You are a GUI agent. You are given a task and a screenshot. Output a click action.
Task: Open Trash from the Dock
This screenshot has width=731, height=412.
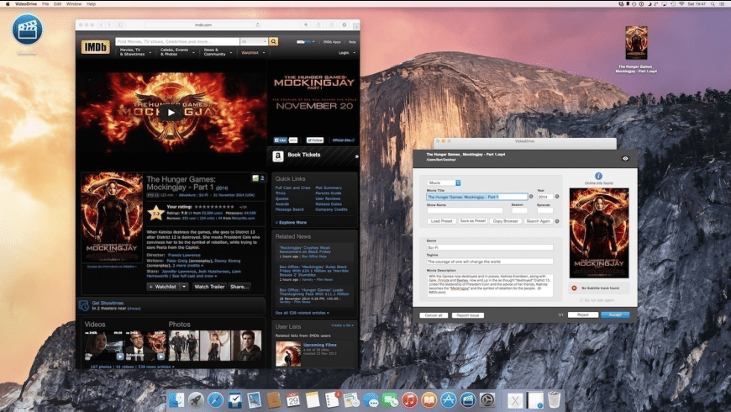[x=554, y=400]
